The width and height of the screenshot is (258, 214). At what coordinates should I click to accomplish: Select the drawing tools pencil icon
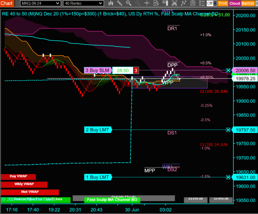pos(120,3)
